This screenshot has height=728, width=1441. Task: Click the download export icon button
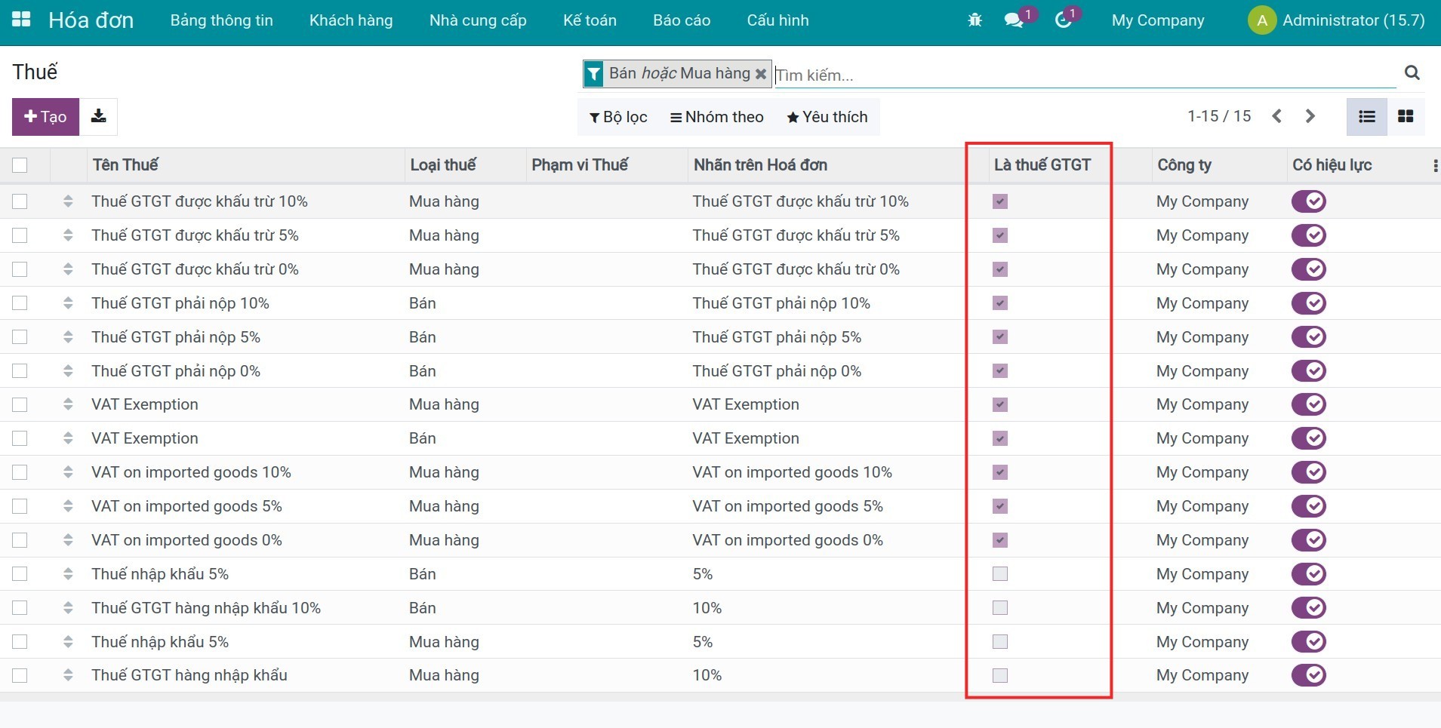(98, 117)
